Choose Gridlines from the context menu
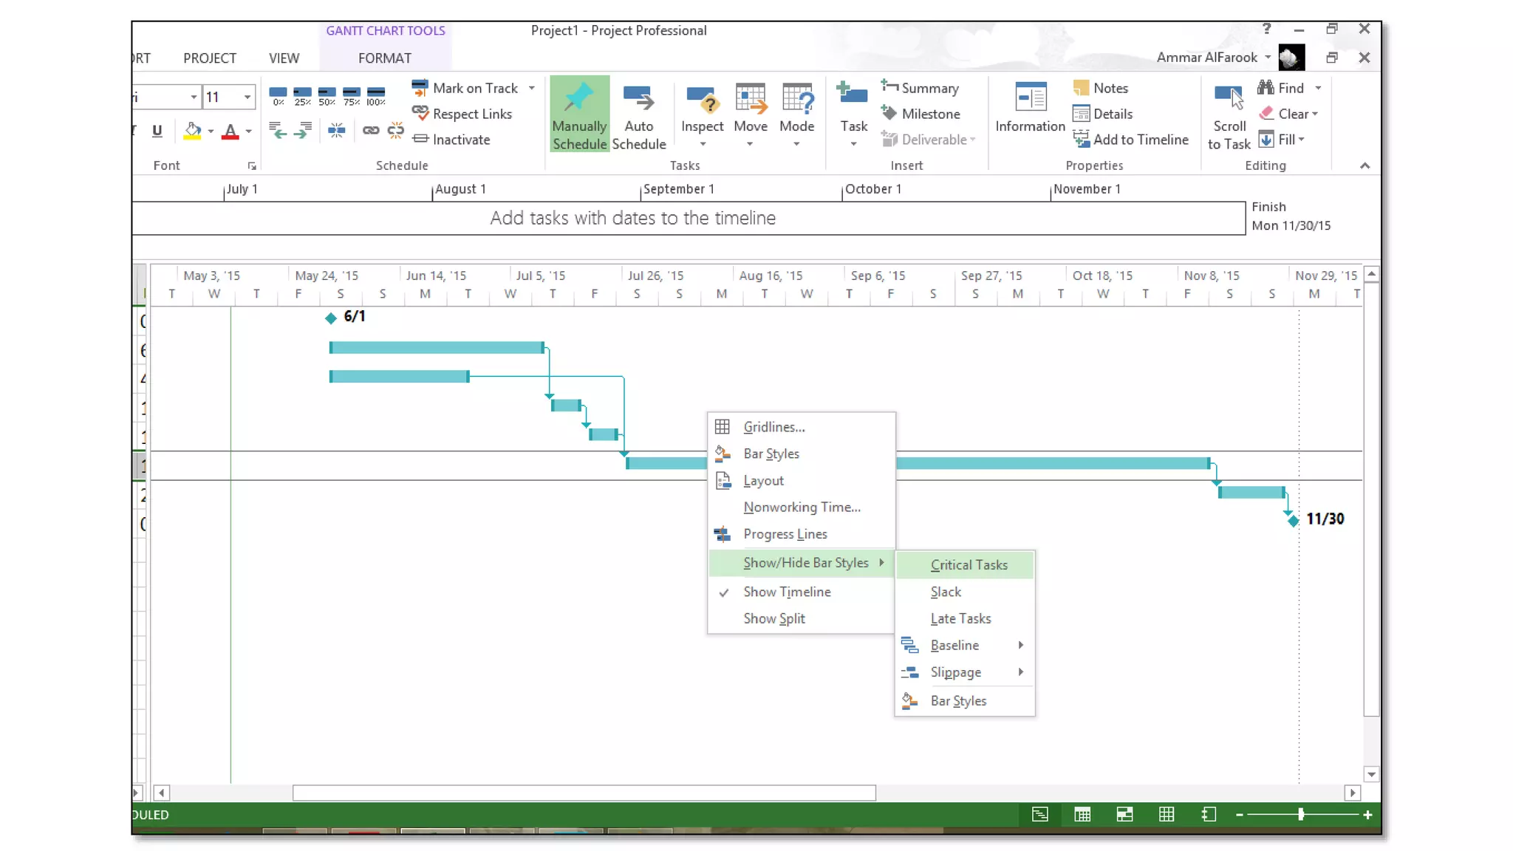This screenshot has width=1513, height=851. coord(773,427)
